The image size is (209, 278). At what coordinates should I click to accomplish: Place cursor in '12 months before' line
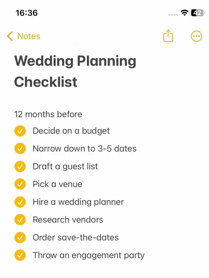[48, 114]
